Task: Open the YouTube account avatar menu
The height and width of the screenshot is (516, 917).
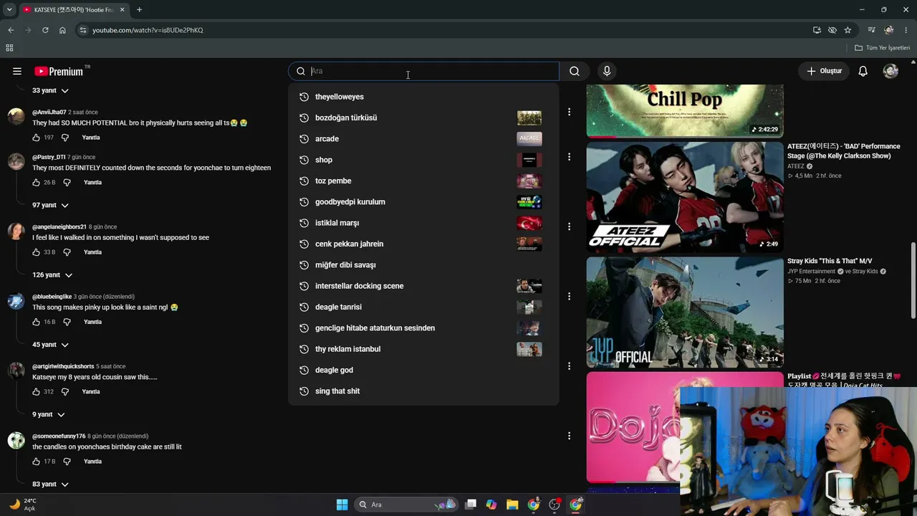Action: coord(890,71)
